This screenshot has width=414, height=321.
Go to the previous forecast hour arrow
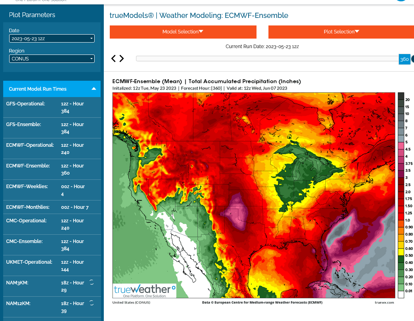113,58
